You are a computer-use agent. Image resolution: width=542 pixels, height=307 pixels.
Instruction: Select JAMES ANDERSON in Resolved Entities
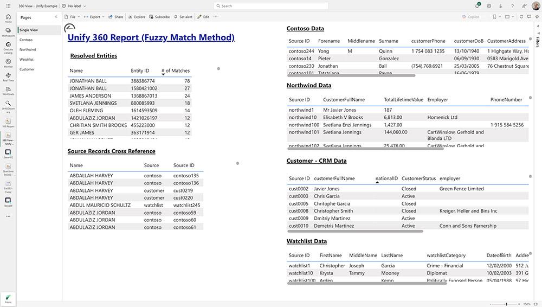[x=130, y=96]
